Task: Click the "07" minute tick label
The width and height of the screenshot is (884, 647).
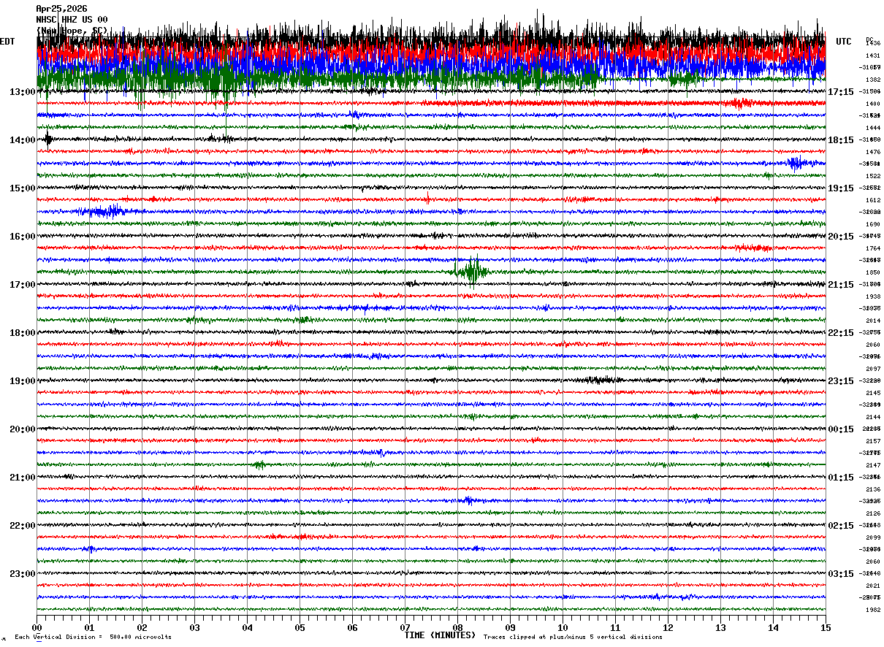Action: (x=405, y=628)
